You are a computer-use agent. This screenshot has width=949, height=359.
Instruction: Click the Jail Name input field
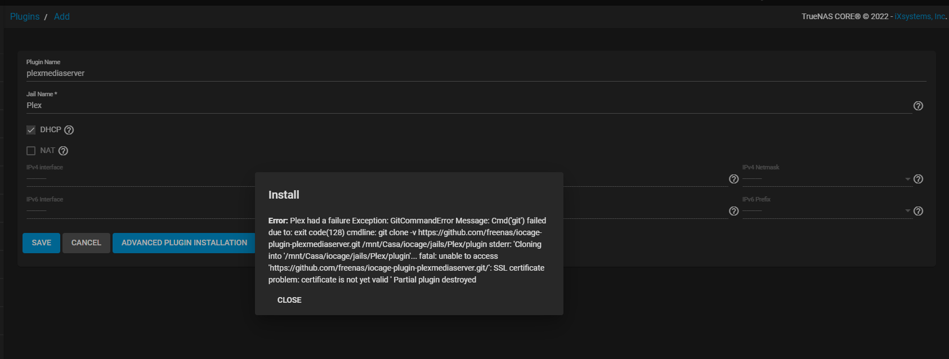coord(467,106)
